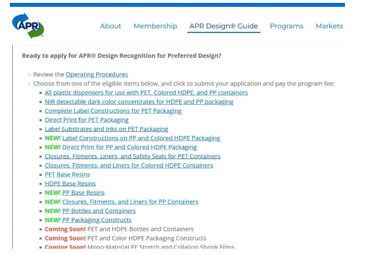Viewport: 367px width, 254px height.
Task: Open the PP Packaging Constructs link
Action: (x=97, y=220)
